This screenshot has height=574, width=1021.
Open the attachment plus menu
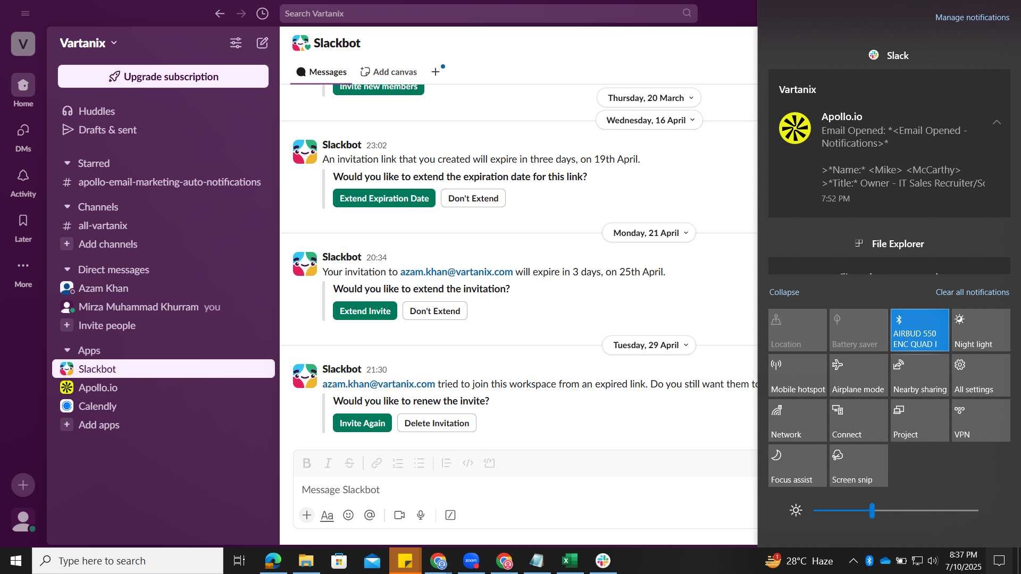(307, 515)
